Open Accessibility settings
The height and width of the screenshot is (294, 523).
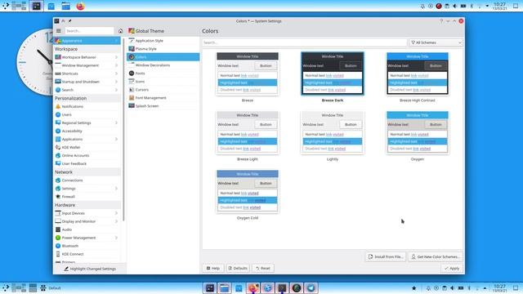pyautogui.click(x=87, y=131)
